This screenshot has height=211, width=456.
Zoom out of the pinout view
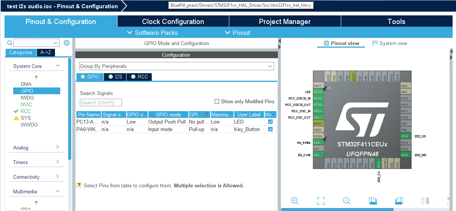tap(347, 201)
